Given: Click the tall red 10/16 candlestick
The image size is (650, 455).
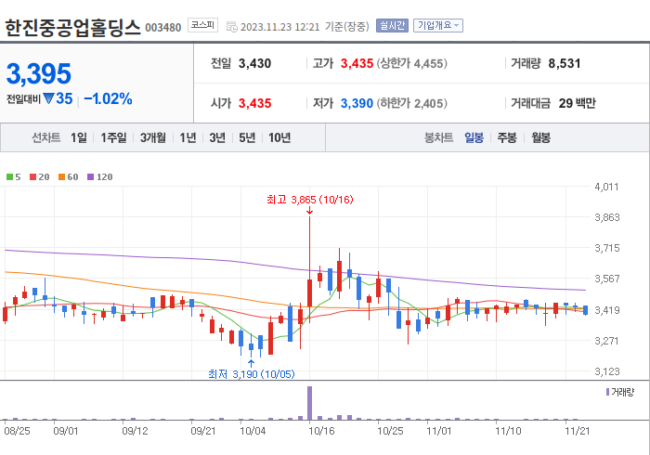Looking at the screenshot, I should click(x=309, y=269).
